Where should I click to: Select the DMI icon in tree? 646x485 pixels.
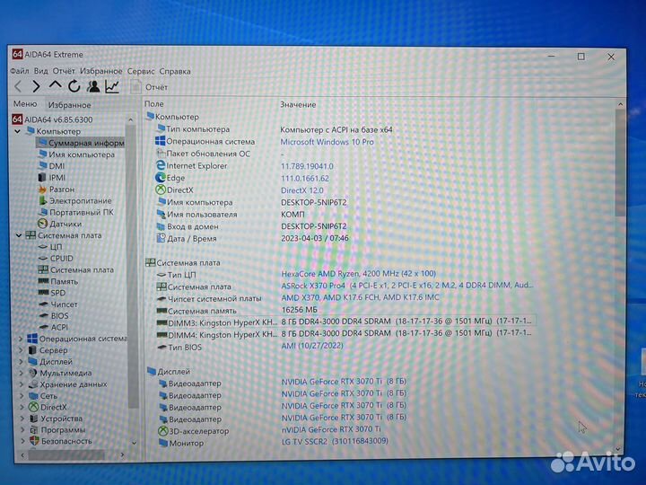[x=42, y=166]
